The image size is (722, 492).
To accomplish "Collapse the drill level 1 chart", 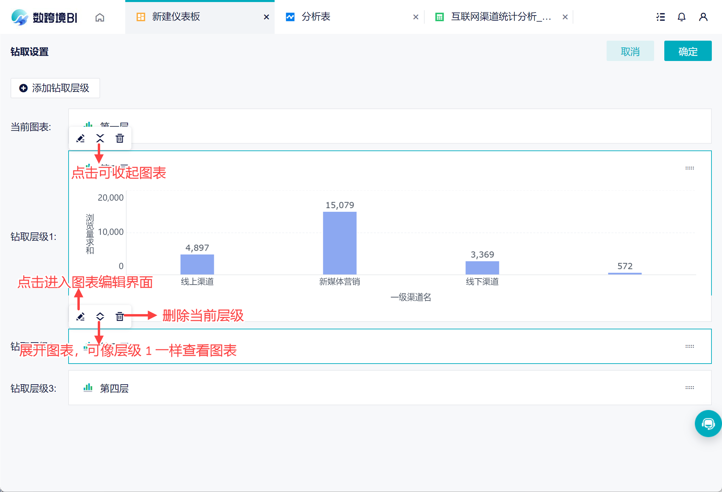I will (x=100, y=138).
